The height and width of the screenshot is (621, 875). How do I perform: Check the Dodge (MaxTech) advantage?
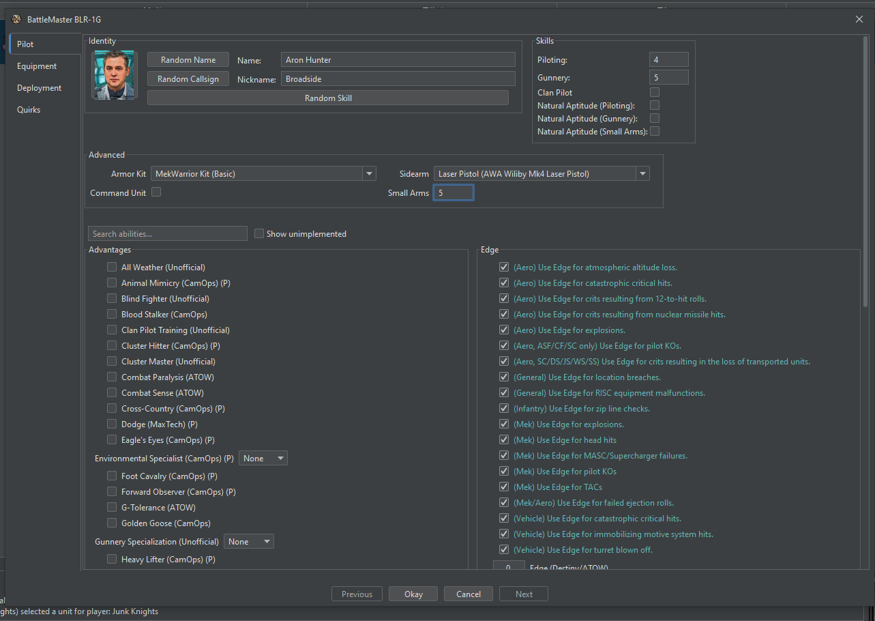[112, 424]
